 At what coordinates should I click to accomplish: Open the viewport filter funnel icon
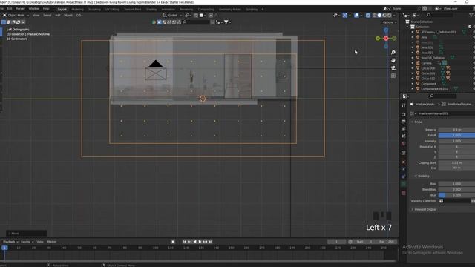click(x=226, y=22)
